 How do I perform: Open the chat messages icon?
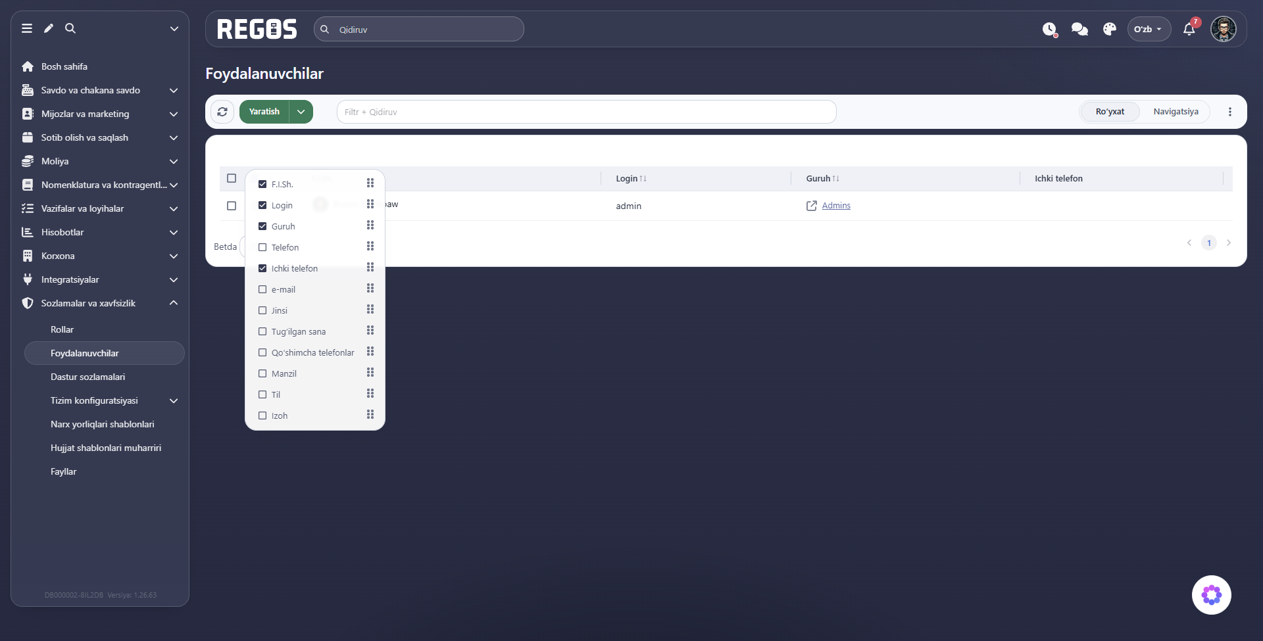(1079, 29)
